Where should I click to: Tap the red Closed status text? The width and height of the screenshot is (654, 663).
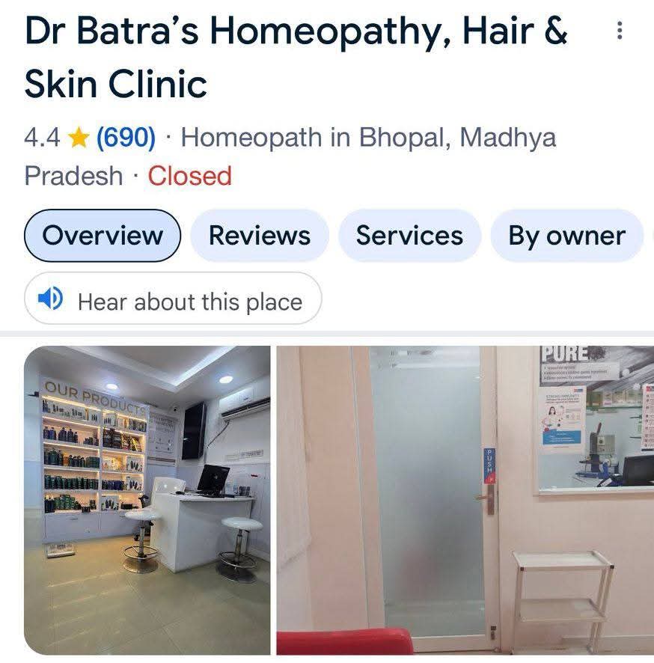click(190, 176)
